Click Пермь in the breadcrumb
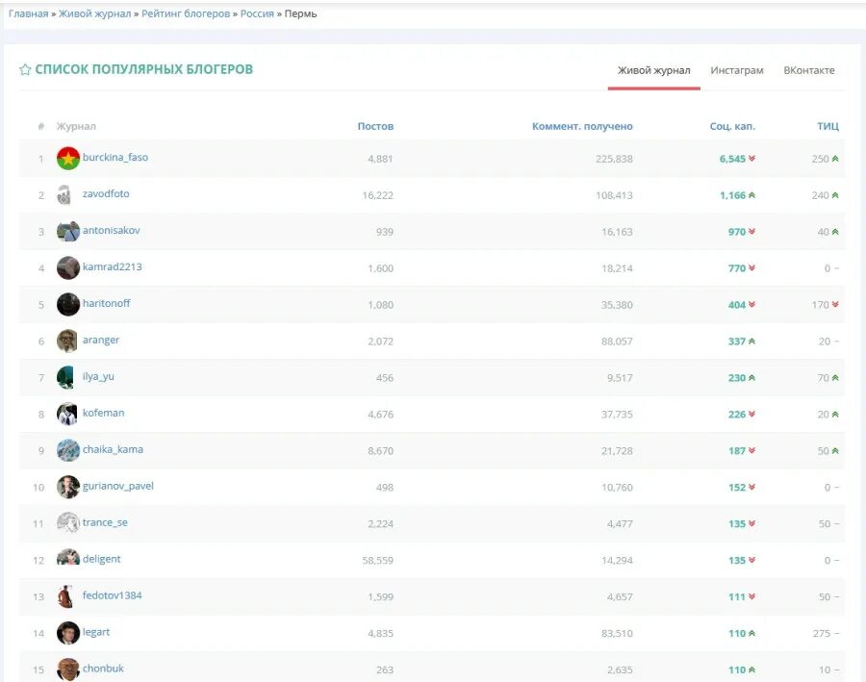 click(300, 13)
